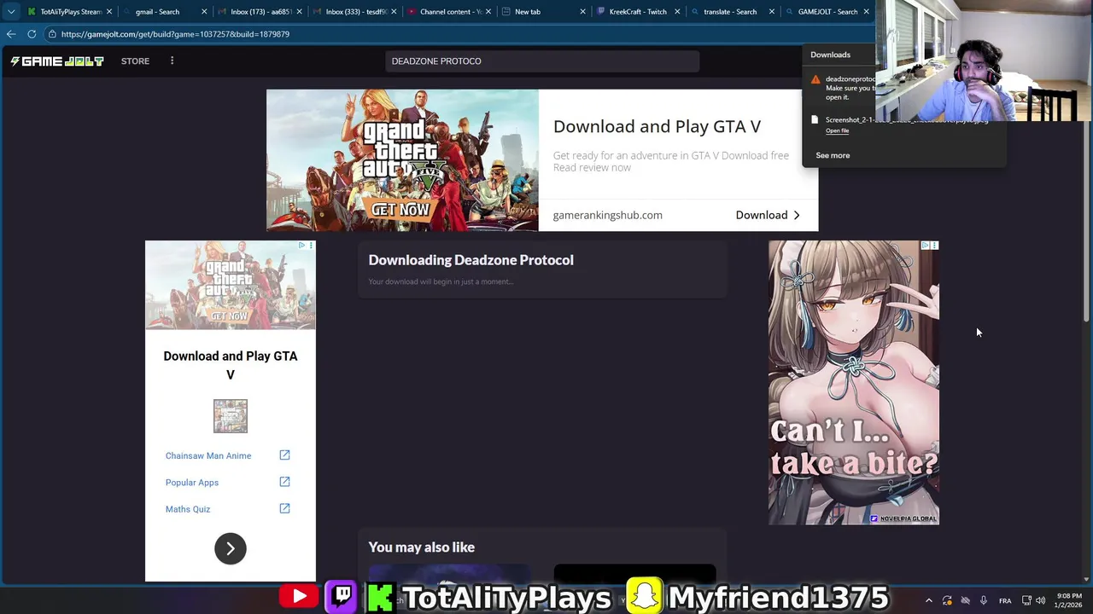Click external link icon beside Maths Quiz
The height and width of the screenshot is (614, 1093).
click(x=284, y=508)
